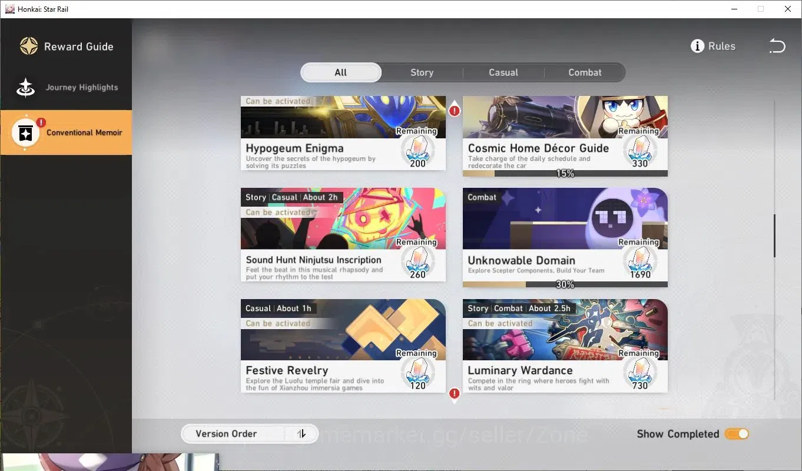
Task: Click the 1690 remaining value
Action: (x=640, y=274)
